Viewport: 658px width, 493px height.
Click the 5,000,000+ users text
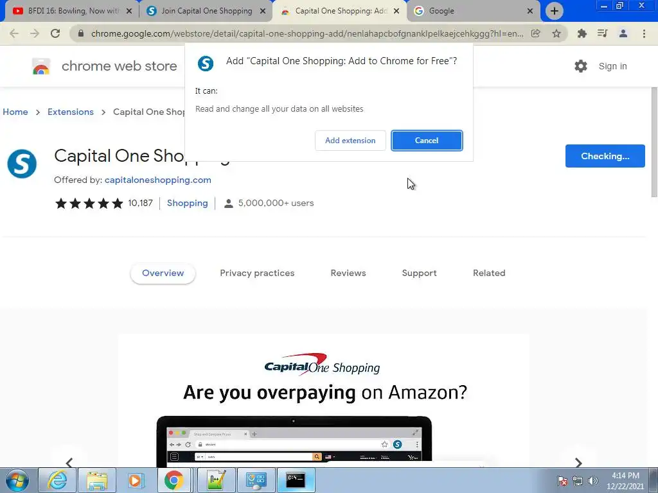tap(276, 203)
